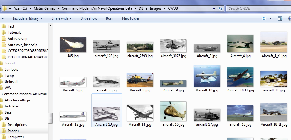The width and height of the screenshot is (291, 140).
Task: Select the Temp folder in tree
Action: tap(9, 76)
